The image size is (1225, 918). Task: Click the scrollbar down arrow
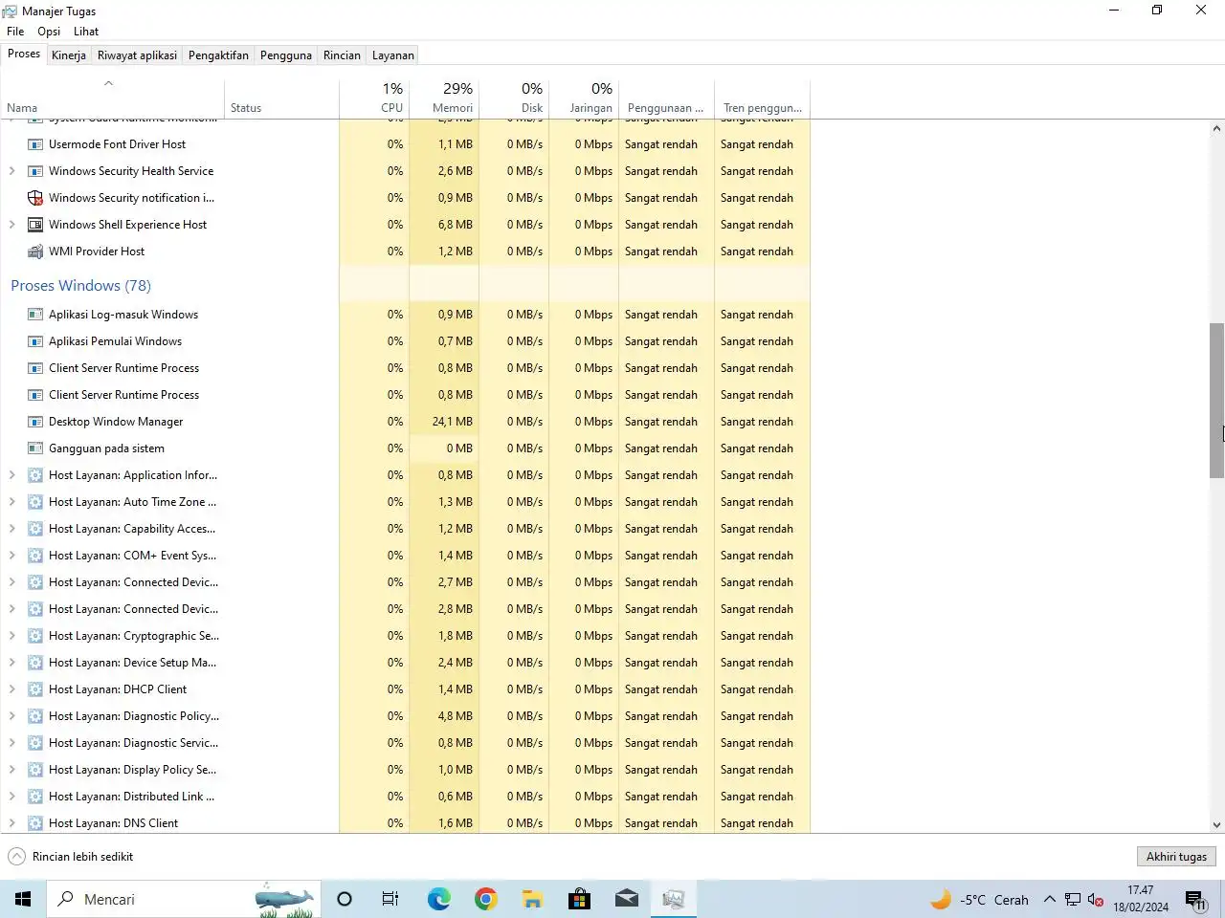click(1216, 824)
